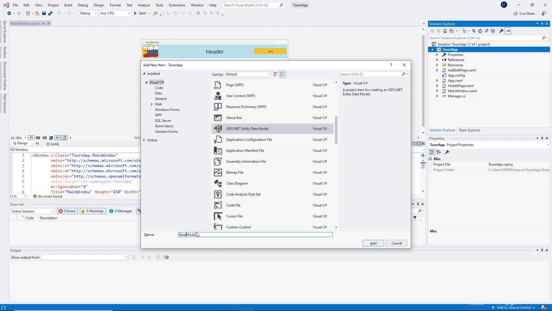The image size is (552, 311).
Task: Expand the References node in Solution Explorer
Action: pos(437,60)
